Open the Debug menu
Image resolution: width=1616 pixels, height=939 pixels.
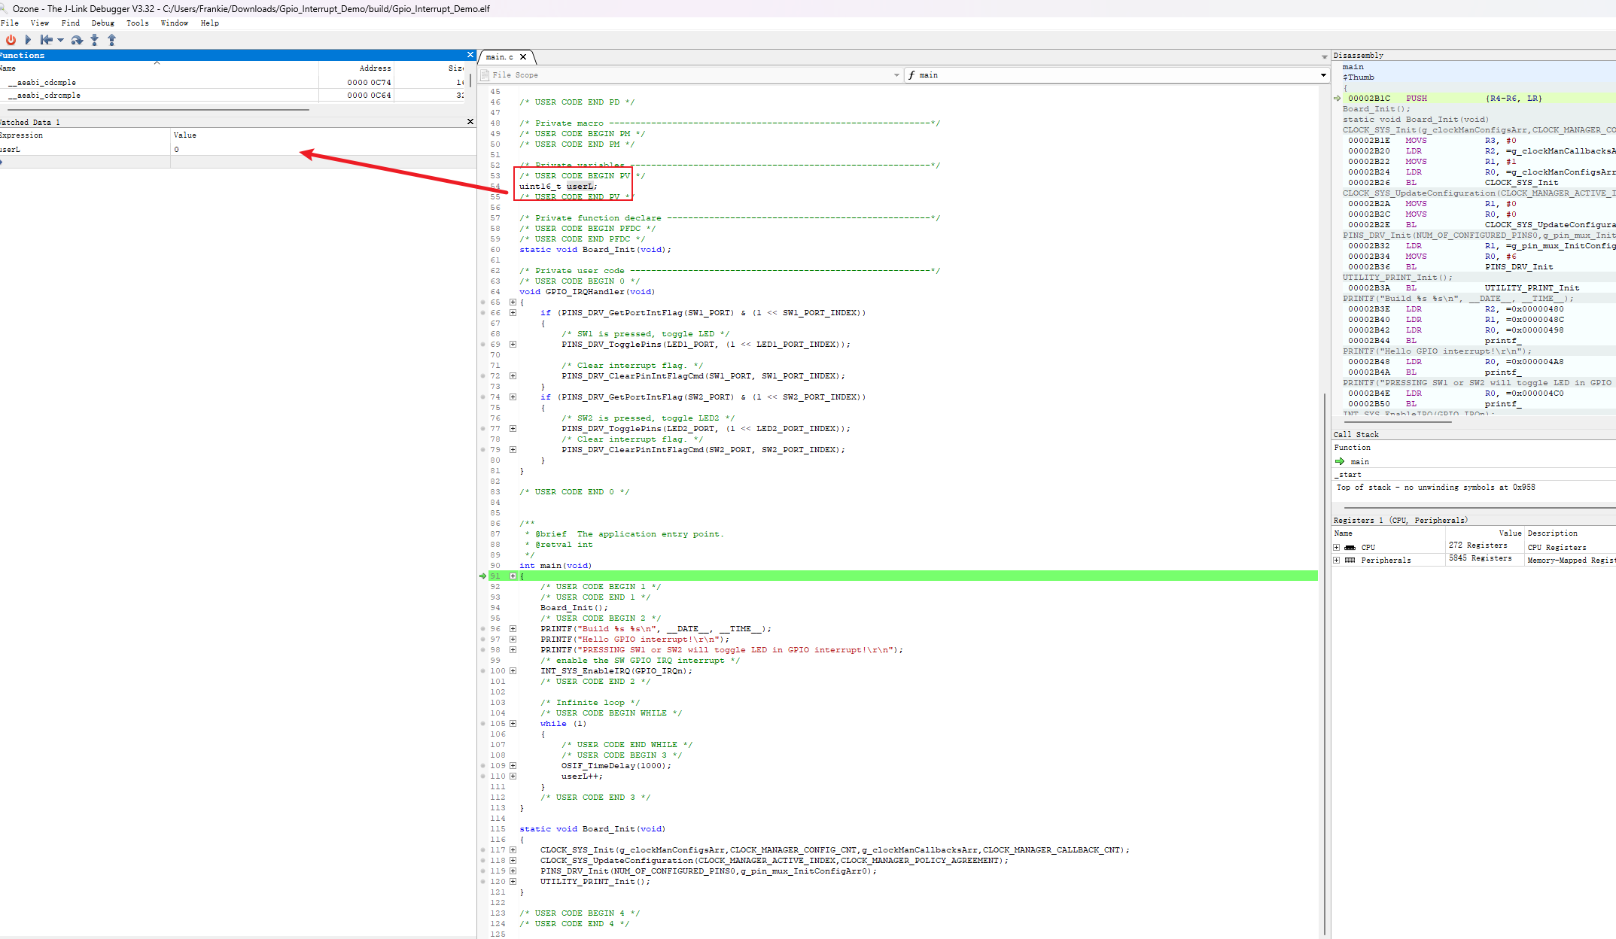click(x=103, y=23)
